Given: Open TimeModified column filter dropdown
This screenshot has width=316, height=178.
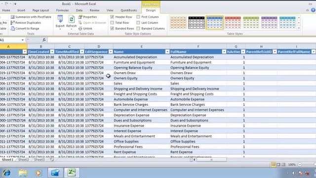Looking at the screenshot, I should click(82, 52).
